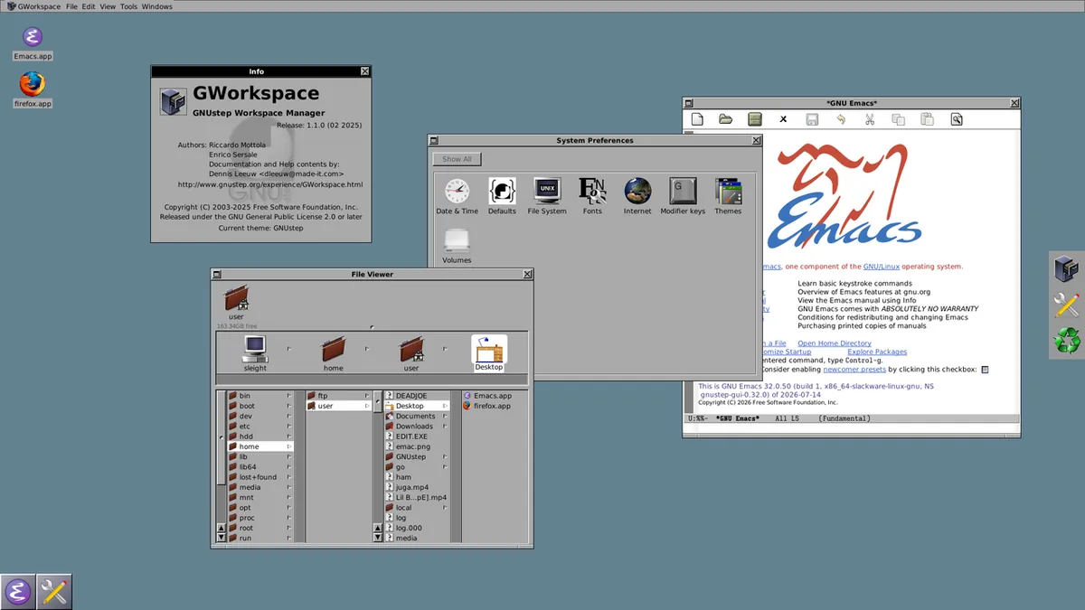The height and width of the screenshot is (610, 1085).
Task: Click the Undo arrow icon in Emacs toolbar
Action: [x=841, y=119]
